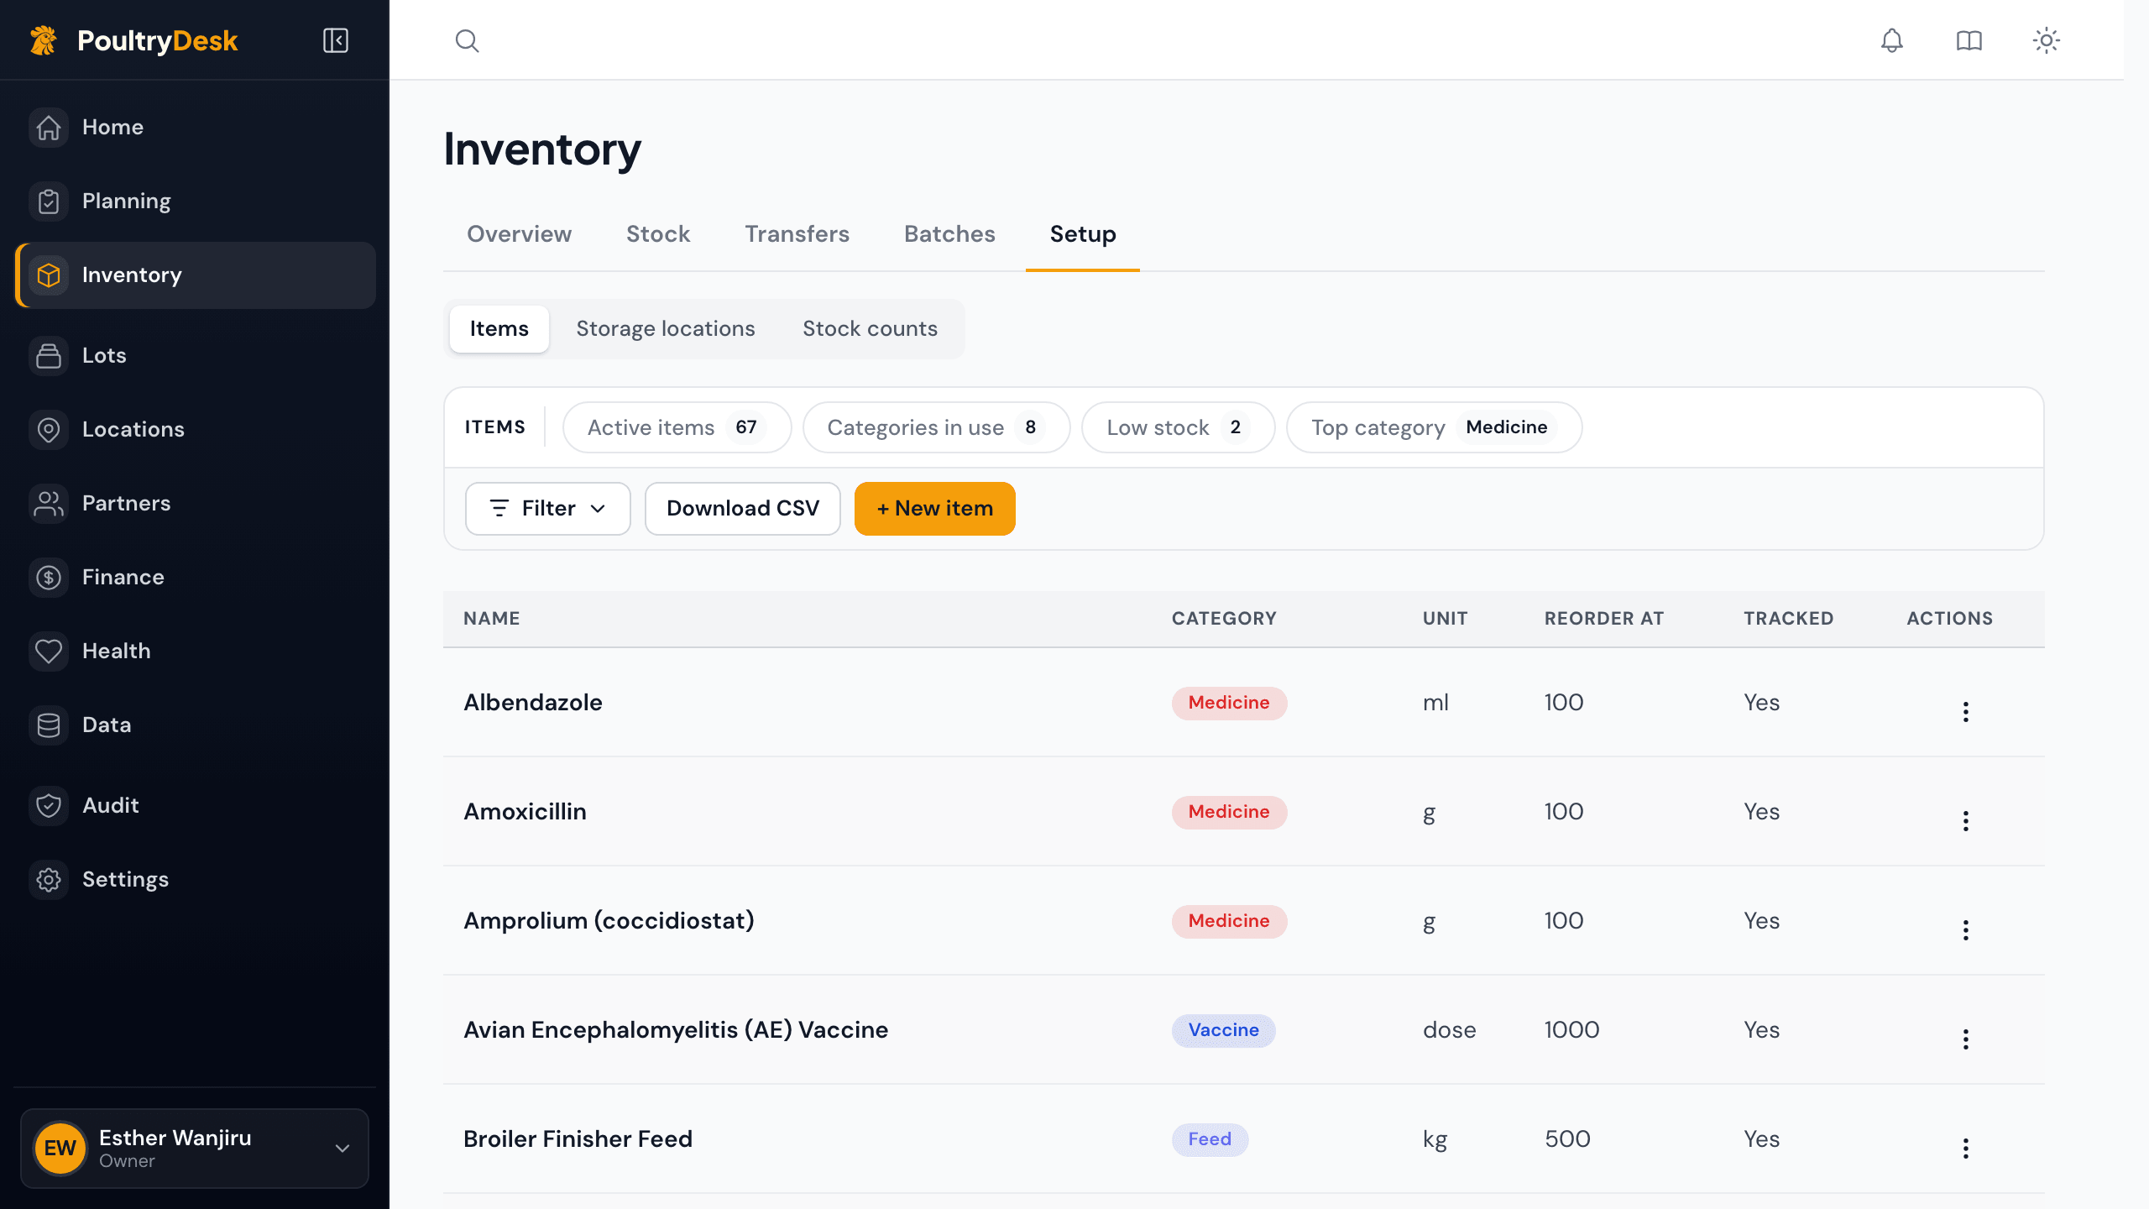Click the PoultryDesk rooster logo

click(x=44, y=40)
